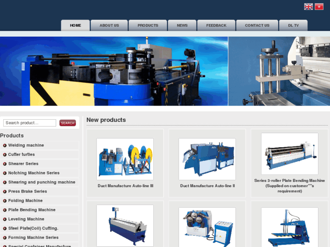Open the long blue trough machine thumbnail

pyautogui.click(x=125, y=226)
